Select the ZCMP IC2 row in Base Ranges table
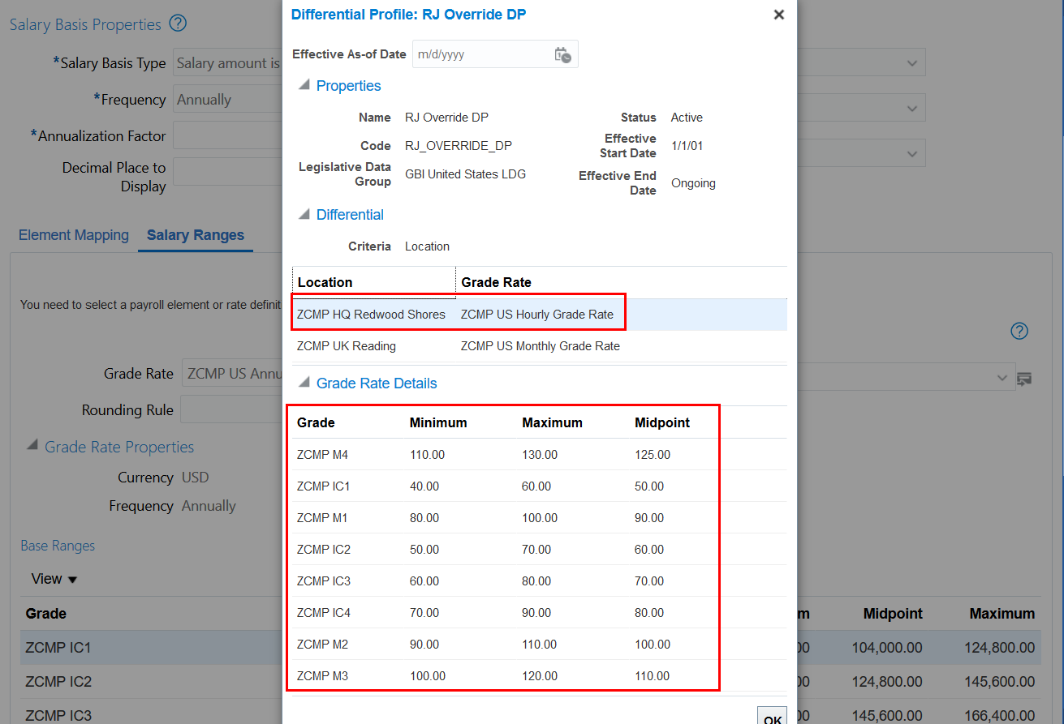 151,682
